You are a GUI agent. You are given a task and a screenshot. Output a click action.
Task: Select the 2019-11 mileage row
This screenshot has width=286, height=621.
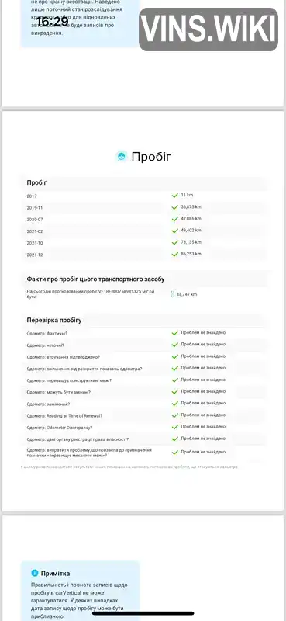[144, 207]
